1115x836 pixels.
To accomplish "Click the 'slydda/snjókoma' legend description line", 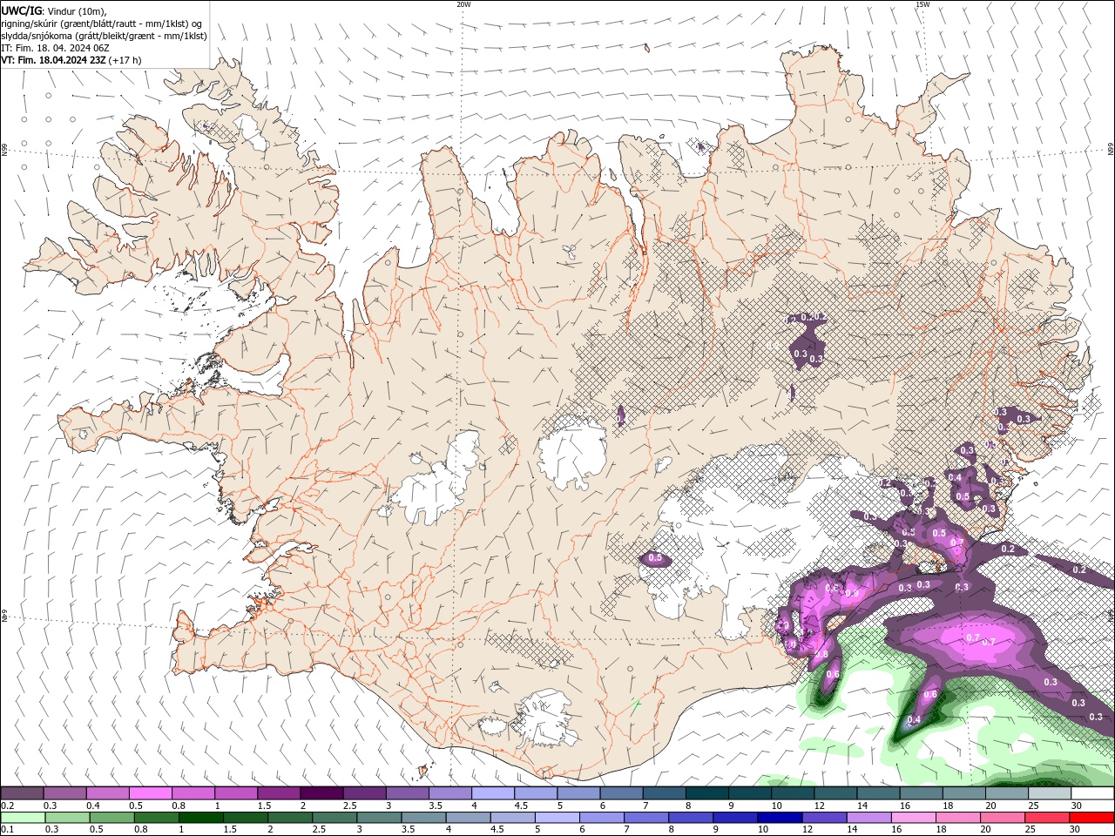I will pos(104,36).
